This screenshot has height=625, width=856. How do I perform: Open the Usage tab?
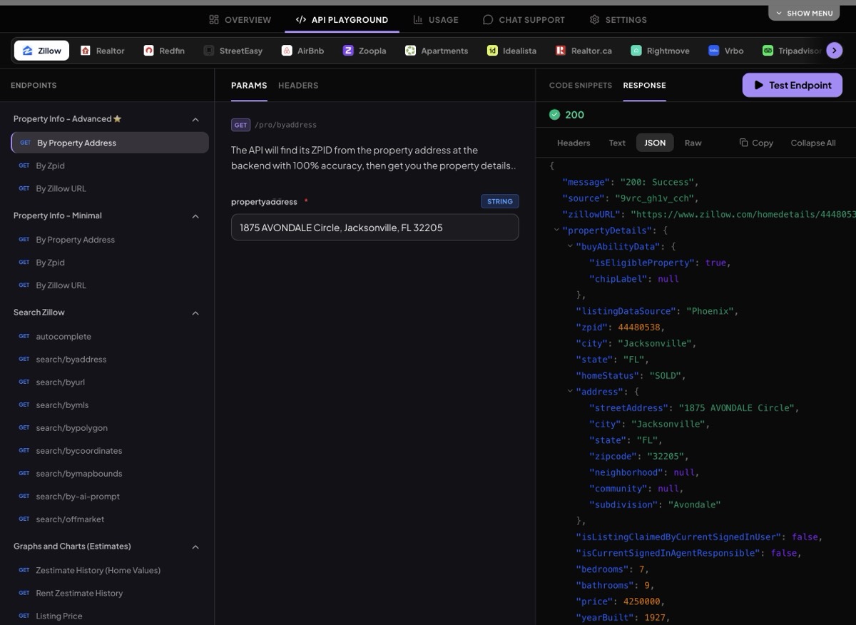[436, 20]
